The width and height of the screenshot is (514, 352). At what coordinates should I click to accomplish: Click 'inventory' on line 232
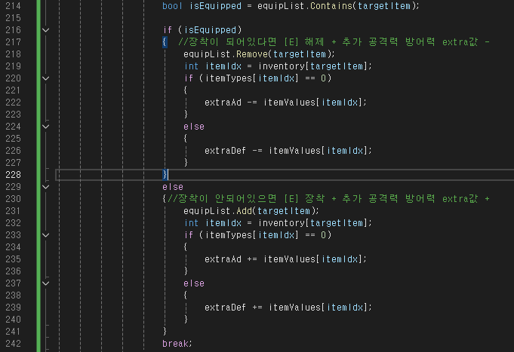pyautogui.click(x=282, y=223)
